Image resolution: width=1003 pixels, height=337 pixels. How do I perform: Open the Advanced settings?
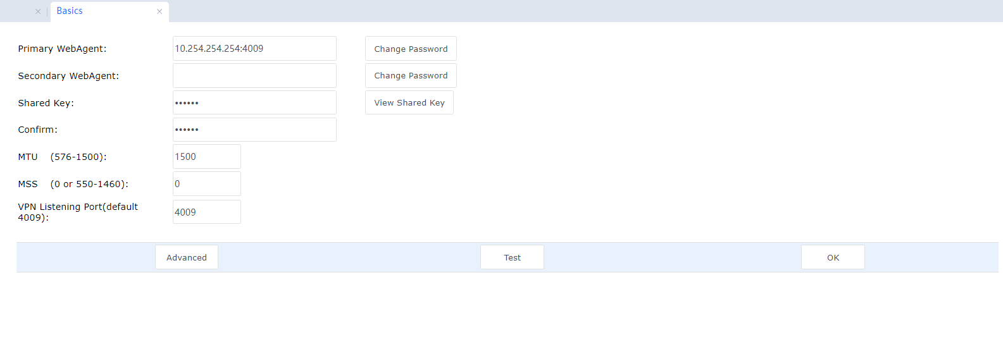coord(187,257)
